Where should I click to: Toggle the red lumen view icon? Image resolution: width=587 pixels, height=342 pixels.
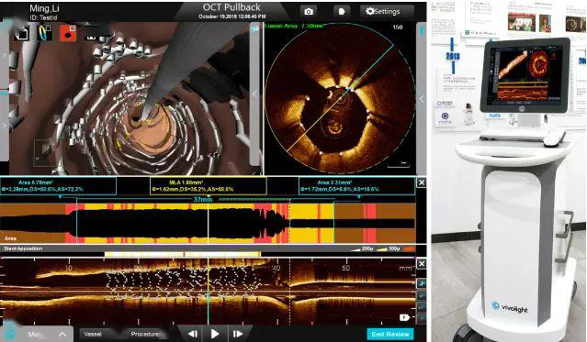[68, 34]
